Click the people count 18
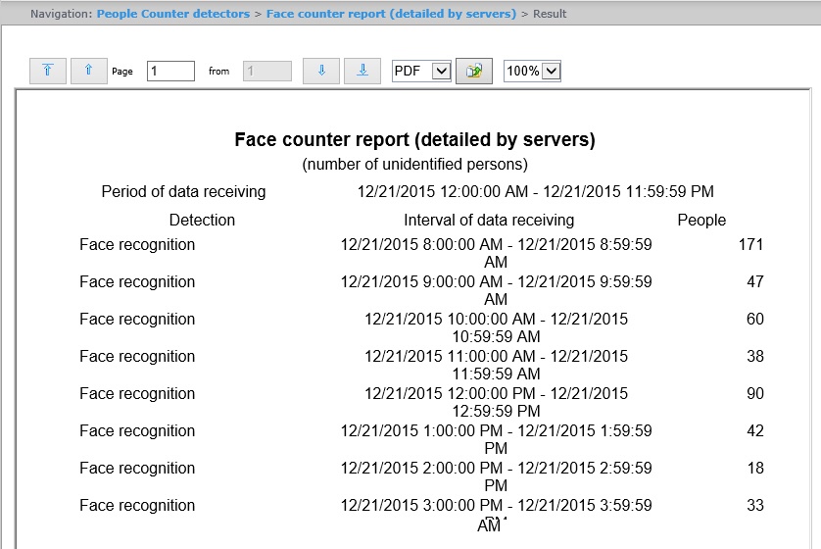This screenshot has height=549, width=821. point(755,468)
